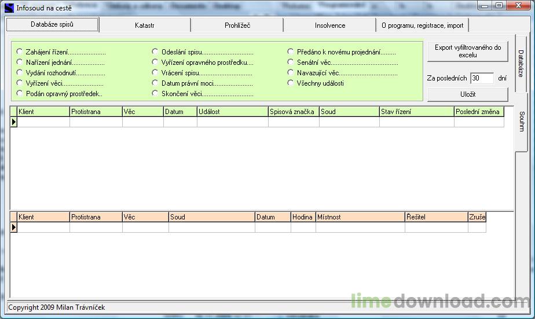Click the 'Za posledních' days input field
This screenshot has height=319, width=535.
pos(481,78)
